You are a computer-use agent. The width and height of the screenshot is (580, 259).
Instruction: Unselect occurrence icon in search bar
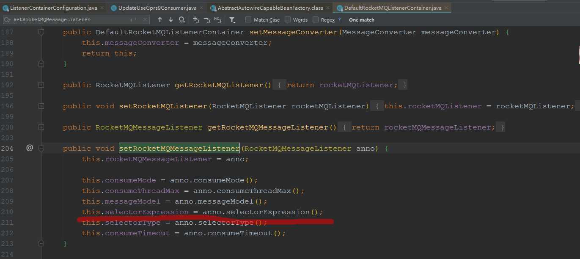click(207, 19)
